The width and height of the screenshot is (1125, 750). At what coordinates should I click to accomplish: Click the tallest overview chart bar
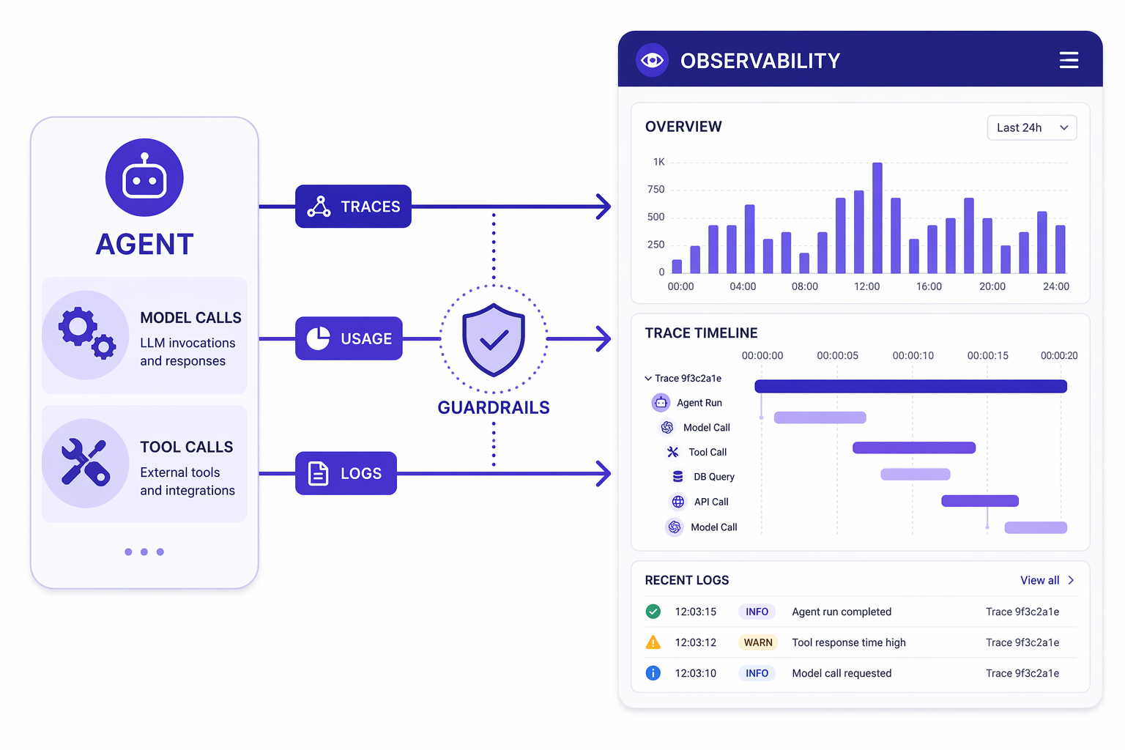(877, 218)
